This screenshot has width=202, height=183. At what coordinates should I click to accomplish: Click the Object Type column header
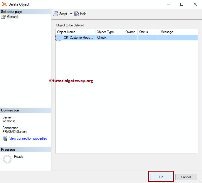coord(110,32)
